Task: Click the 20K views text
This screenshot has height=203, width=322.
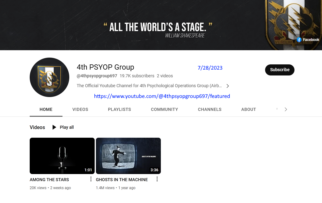Action: click(38, 188)
